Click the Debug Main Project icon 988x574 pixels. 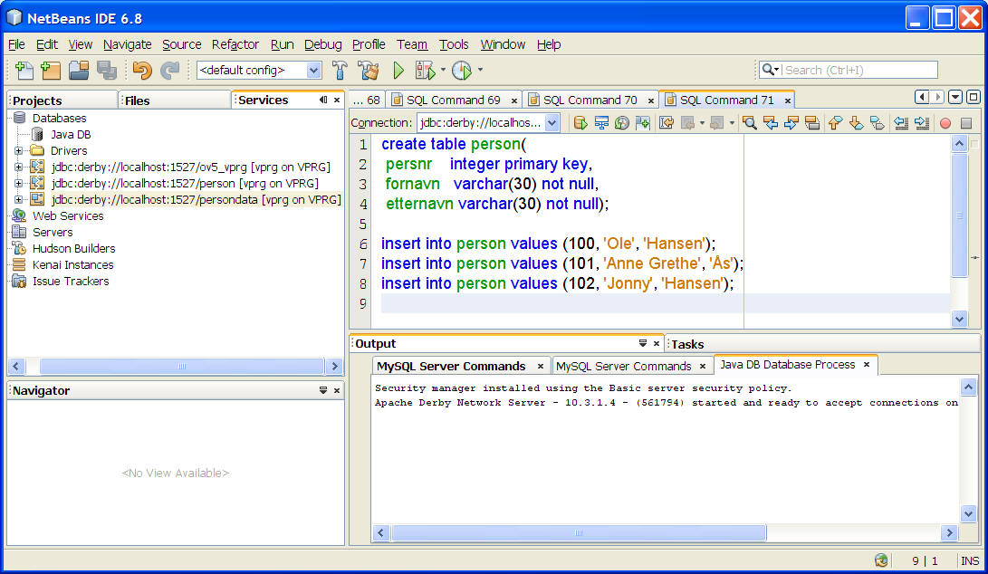click(426, 70)
